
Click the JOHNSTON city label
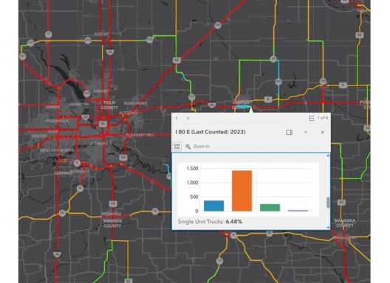pyautogui.click(x=78, y=104)
